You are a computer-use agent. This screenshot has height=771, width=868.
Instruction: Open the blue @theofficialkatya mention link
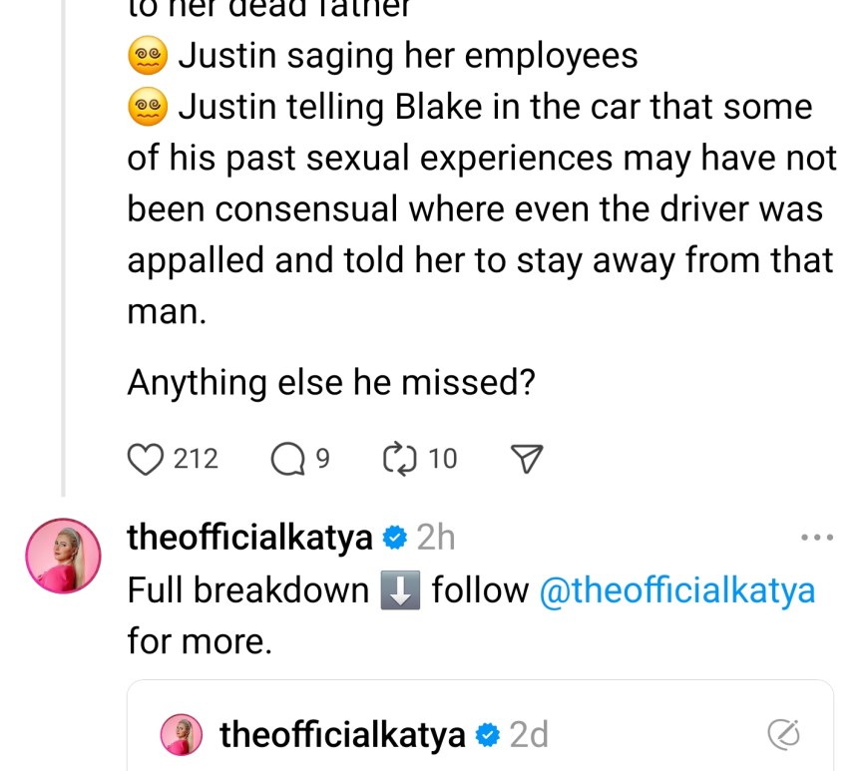[x=676, y=590]
